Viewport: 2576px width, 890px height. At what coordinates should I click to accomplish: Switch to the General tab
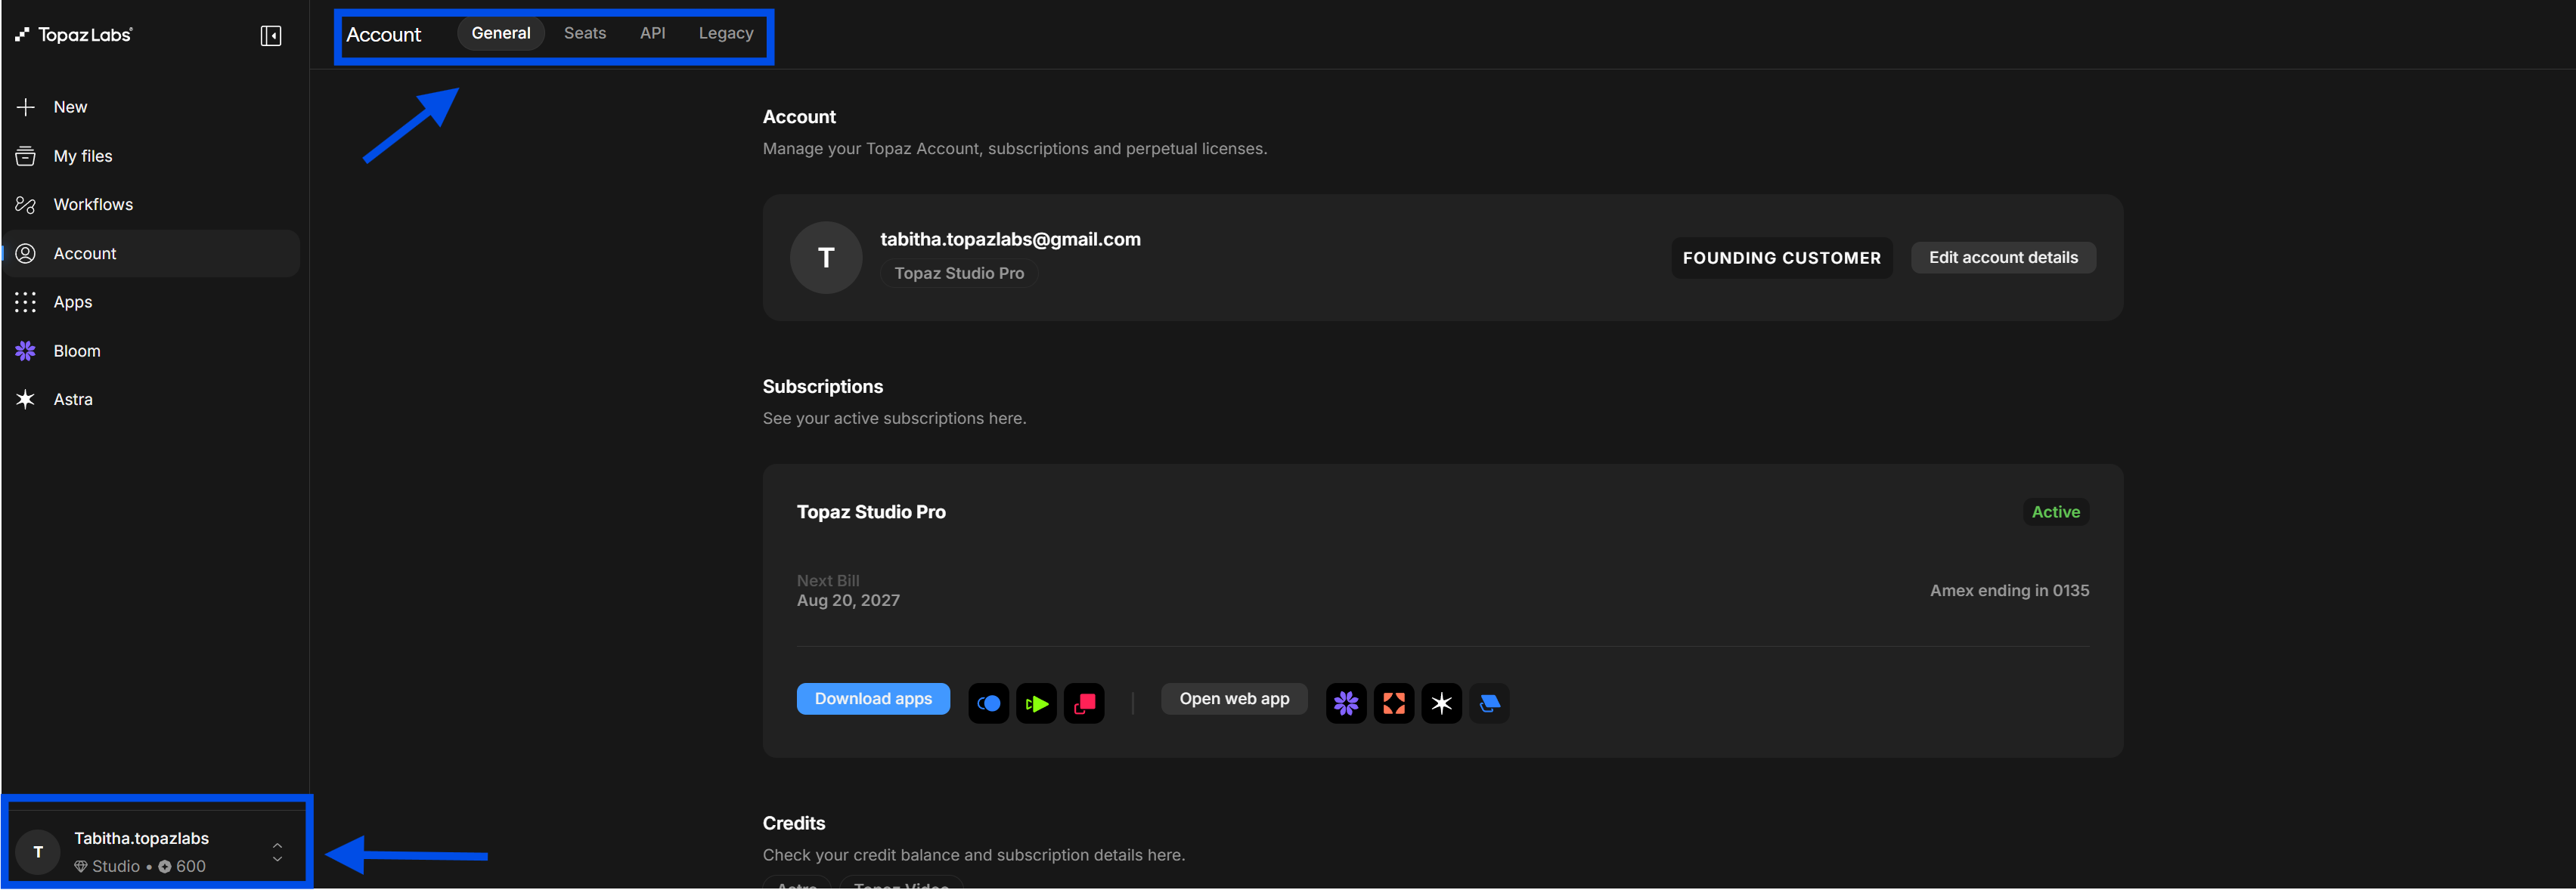(501, 33)
